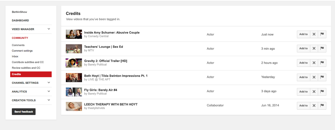
Task: Remove the Teachers' Lounge credit using X
Action: click(x=314, y=48)
